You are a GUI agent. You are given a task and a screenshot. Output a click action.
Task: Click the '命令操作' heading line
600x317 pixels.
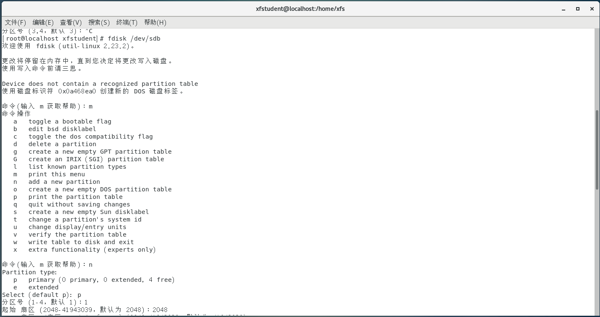[x=16, y=114]
